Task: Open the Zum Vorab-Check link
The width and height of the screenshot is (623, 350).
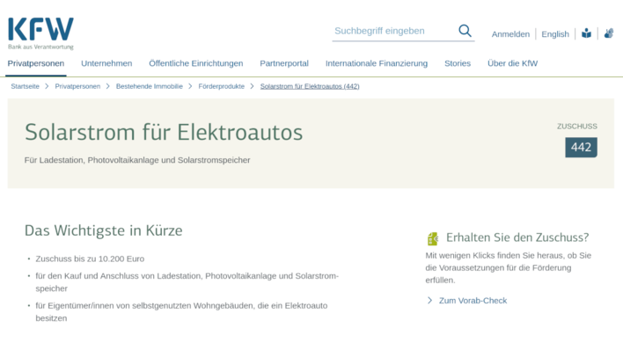Action: (x=473, y=301)
